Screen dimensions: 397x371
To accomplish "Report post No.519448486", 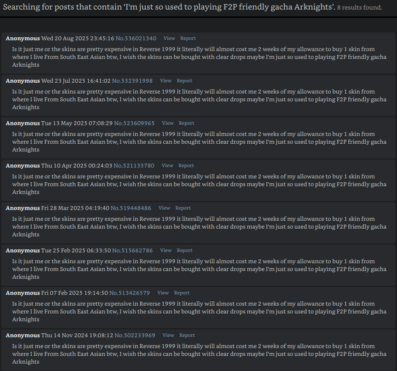I will coord(183,208).
